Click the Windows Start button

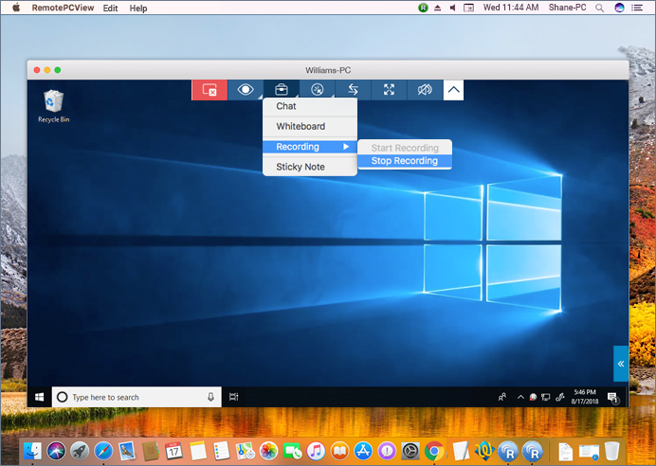(x=40, y=397)
